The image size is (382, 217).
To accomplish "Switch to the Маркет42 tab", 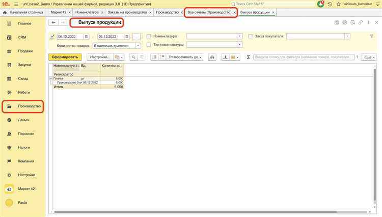I will (x=59, y=12).
